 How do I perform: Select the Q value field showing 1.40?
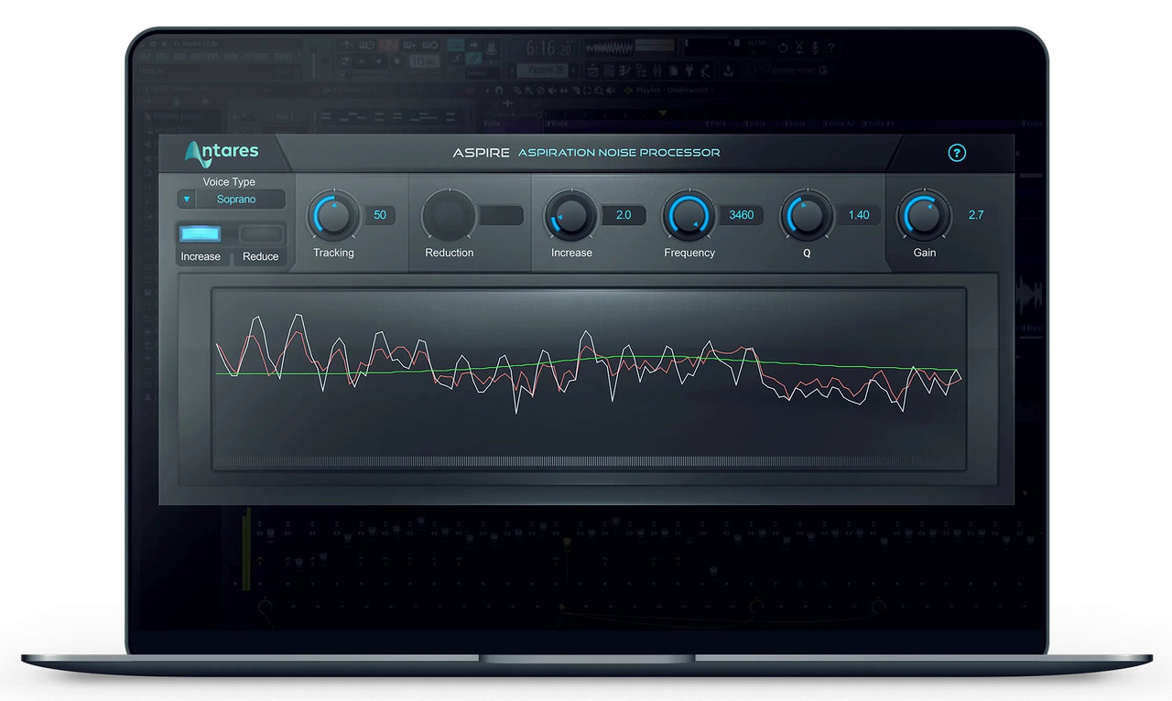click(x=859, y=215)
